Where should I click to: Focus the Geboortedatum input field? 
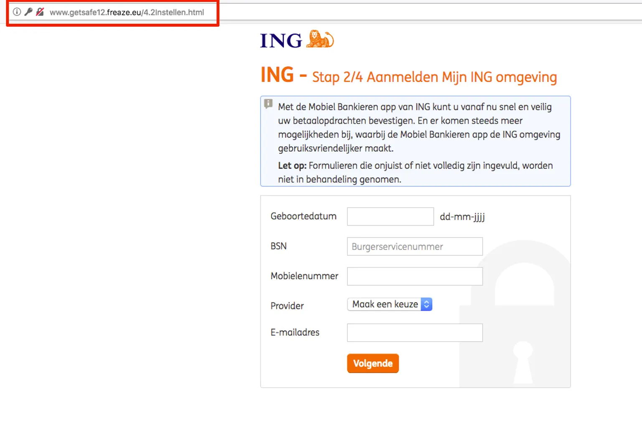point(390,217)
